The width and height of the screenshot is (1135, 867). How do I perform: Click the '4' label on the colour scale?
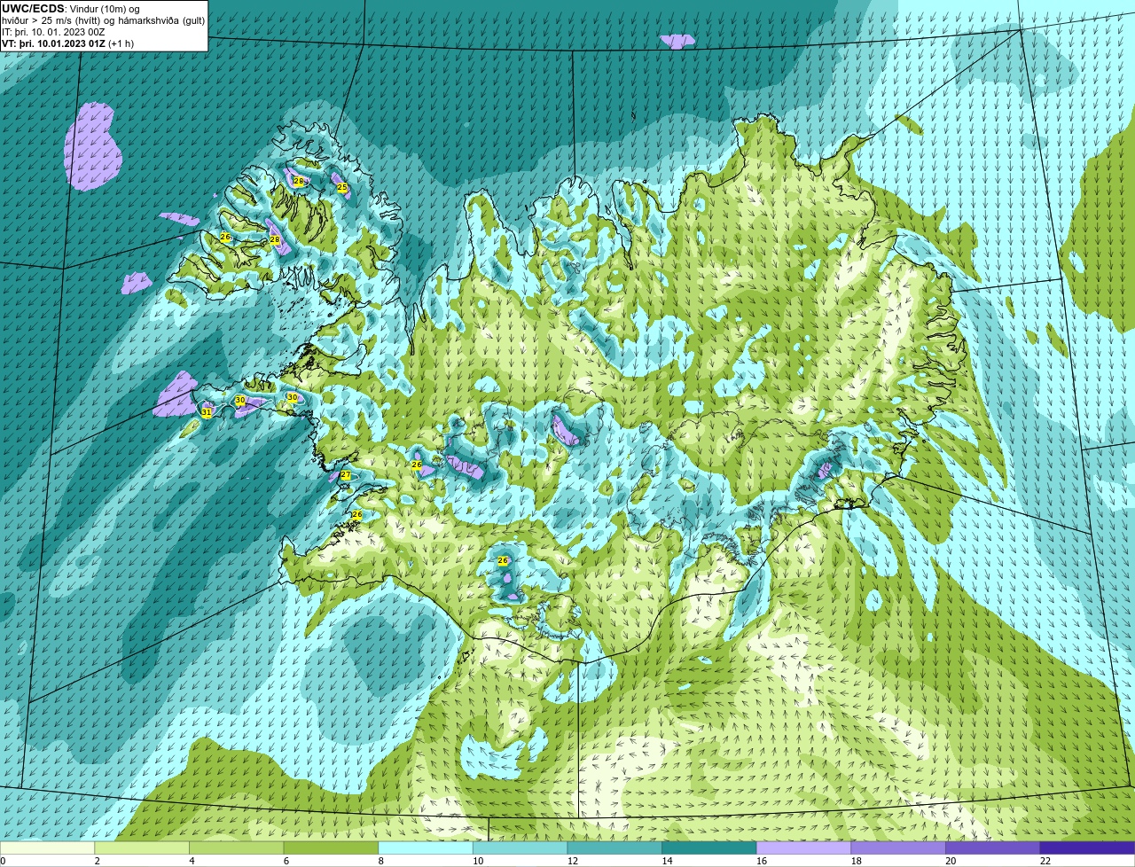coord(192,861)
